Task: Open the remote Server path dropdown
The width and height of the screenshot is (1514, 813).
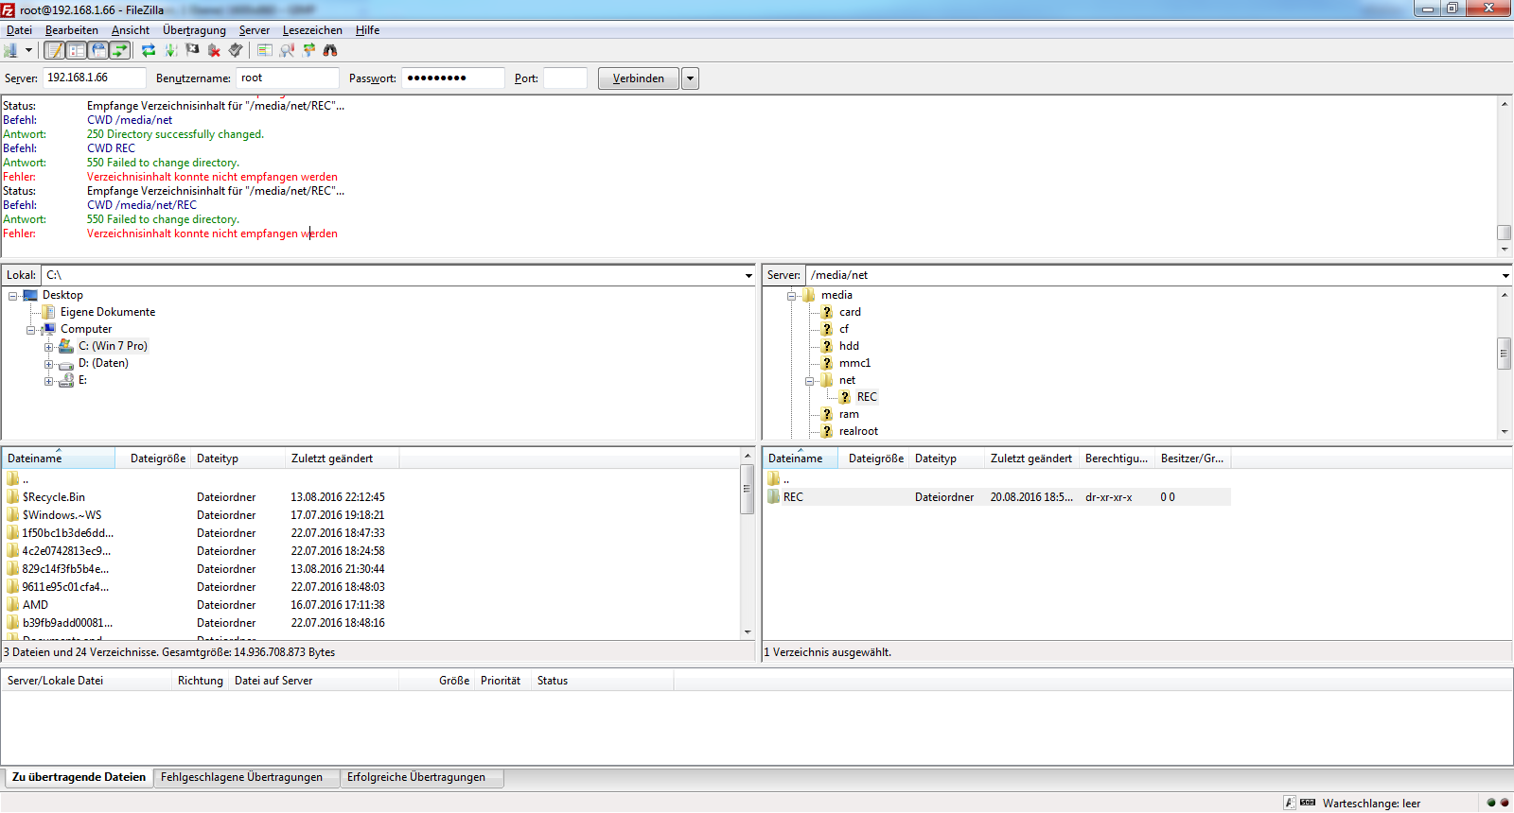Action: (1505, 276)
